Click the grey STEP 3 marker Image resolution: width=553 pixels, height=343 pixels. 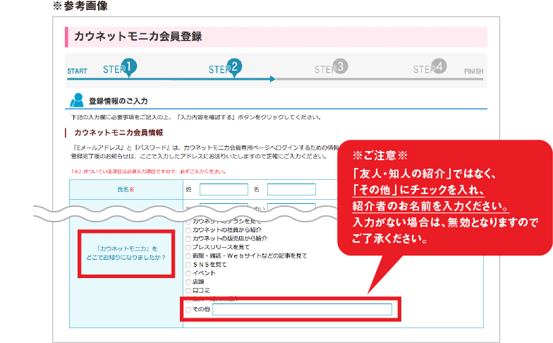(x=332, y=67)
